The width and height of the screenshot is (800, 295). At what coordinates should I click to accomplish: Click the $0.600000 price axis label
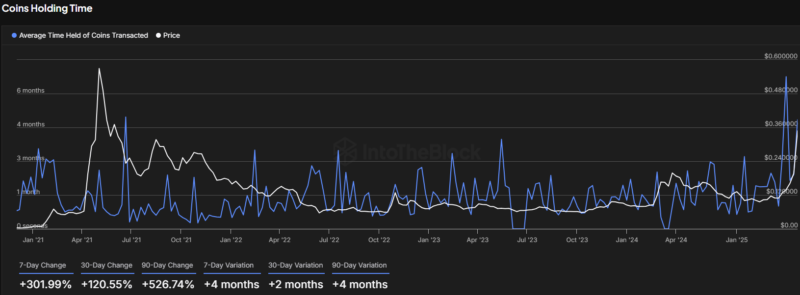point(781,56)
